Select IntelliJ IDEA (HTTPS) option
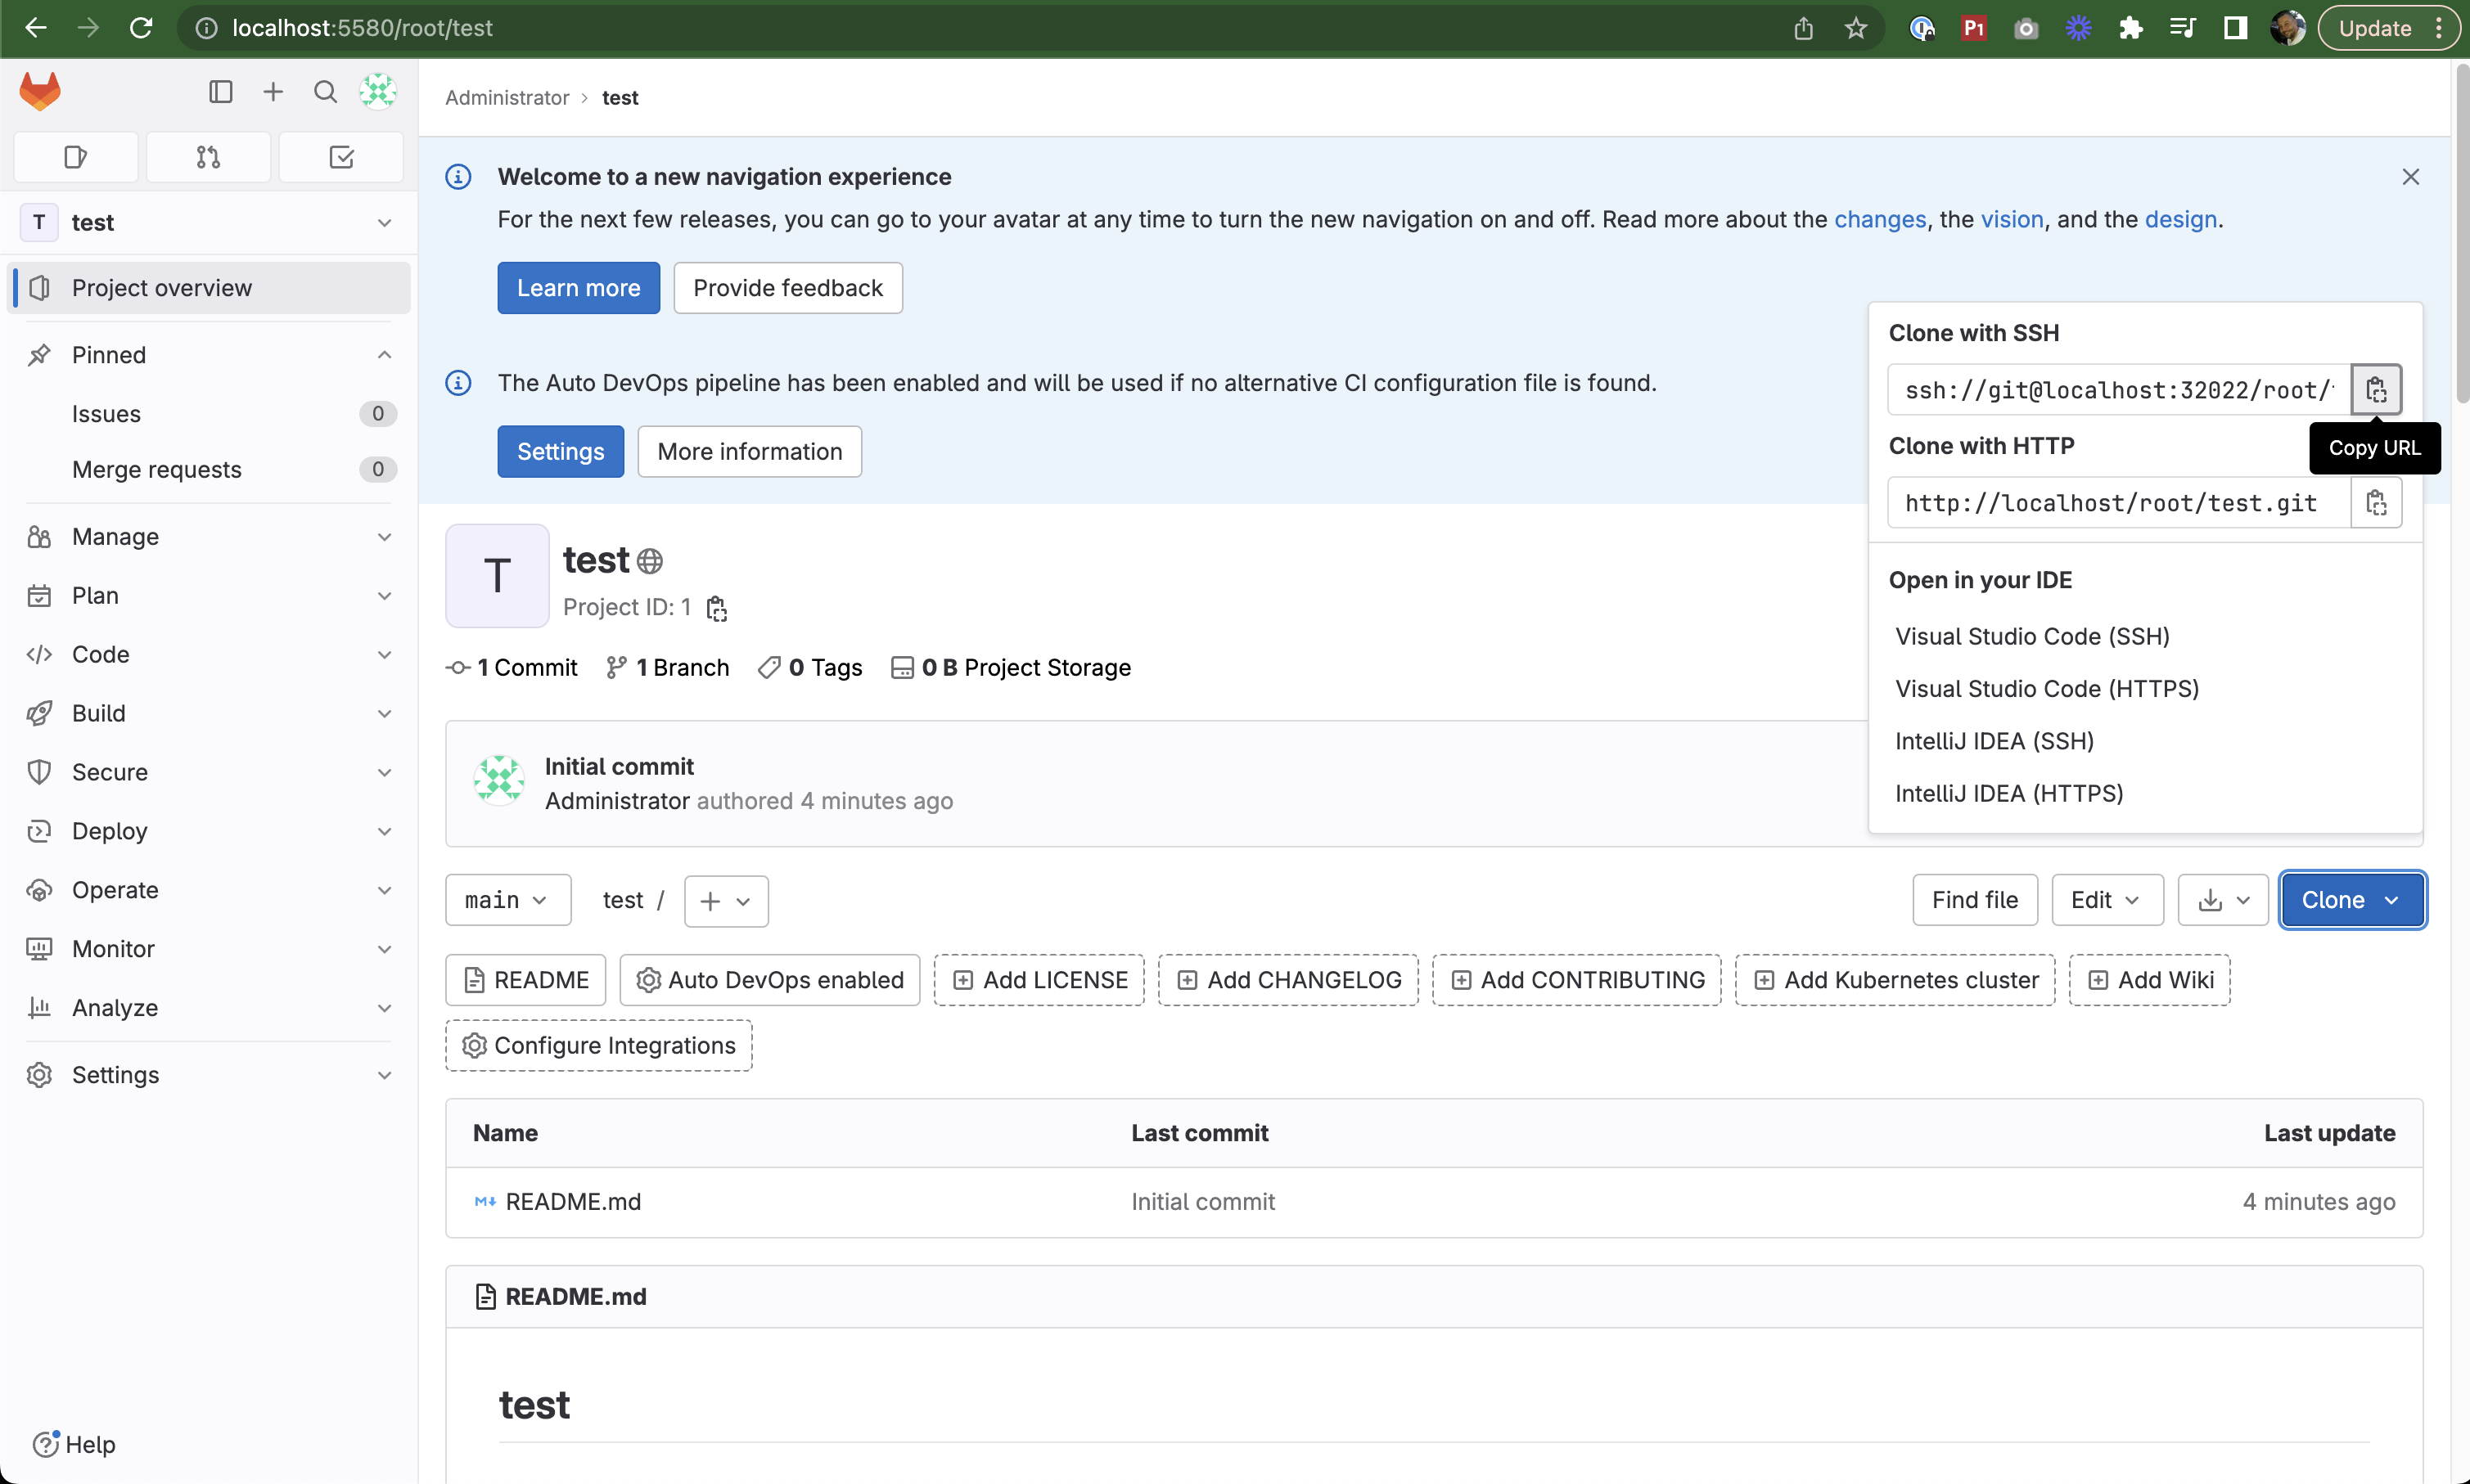 (2008, 793)
